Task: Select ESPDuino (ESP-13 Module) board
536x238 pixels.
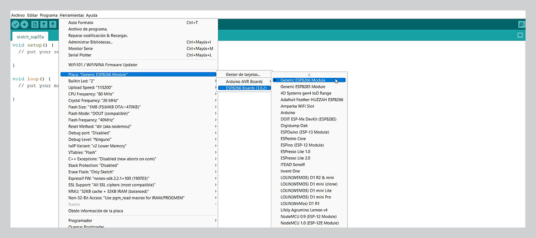Action: pos(309,132)
